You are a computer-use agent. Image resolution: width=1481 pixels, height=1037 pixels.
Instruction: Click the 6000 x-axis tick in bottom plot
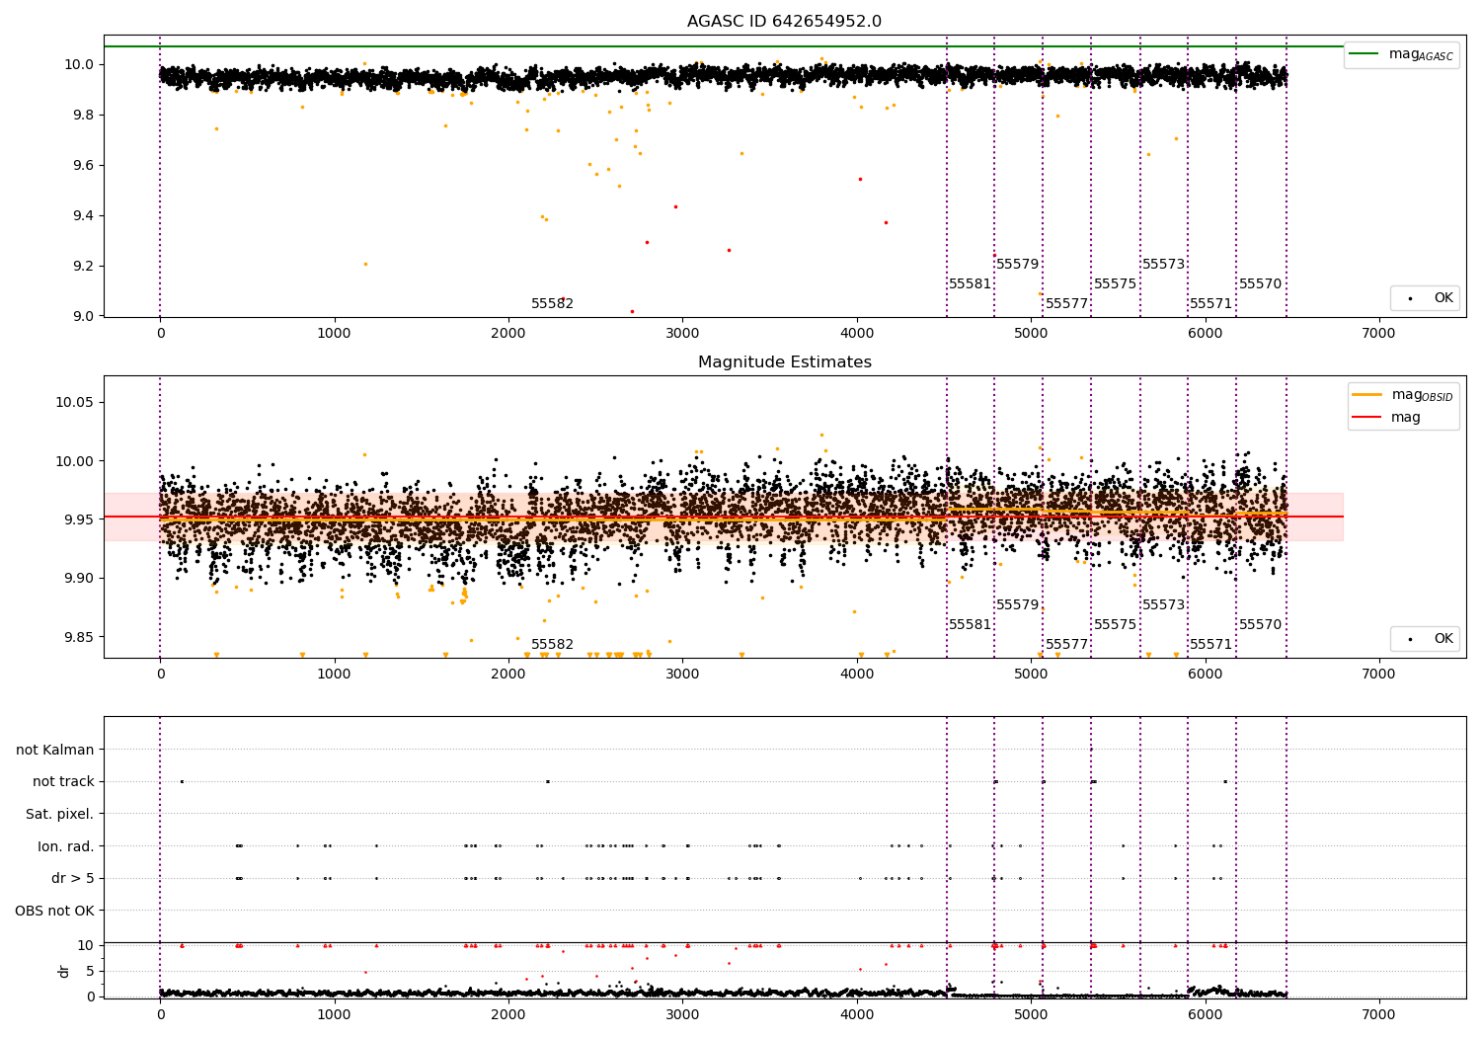tap(1206, 1015)
